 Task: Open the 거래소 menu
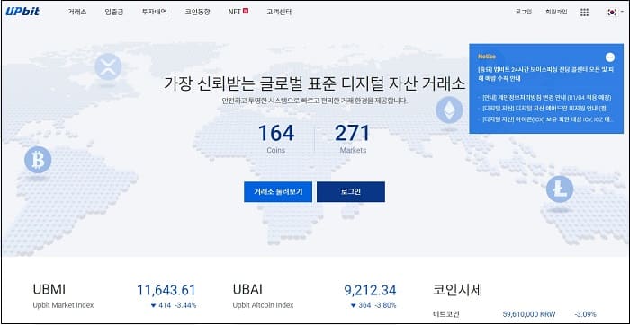coord(76,12)
